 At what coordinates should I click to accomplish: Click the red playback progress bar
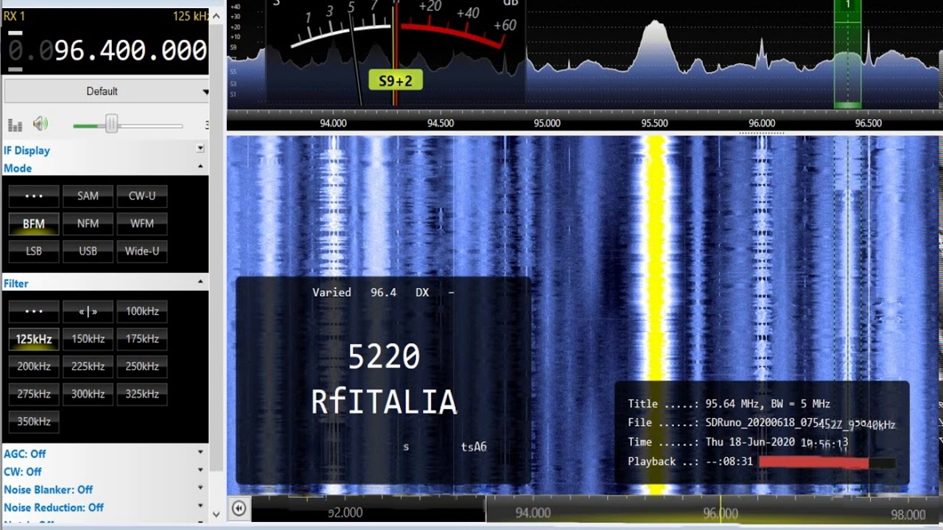coord(813,462)
